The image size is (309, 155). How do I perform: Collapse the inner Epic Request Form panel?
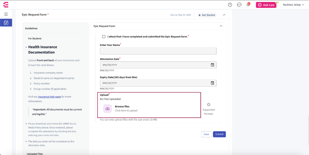pyautogui.click(x=221, y=26)
